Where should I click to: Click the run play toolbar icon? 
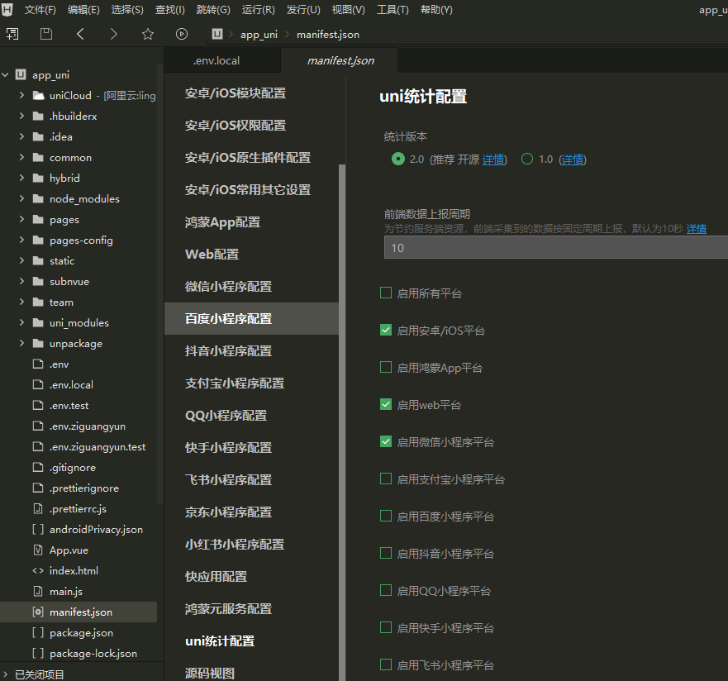pos(182,34)
